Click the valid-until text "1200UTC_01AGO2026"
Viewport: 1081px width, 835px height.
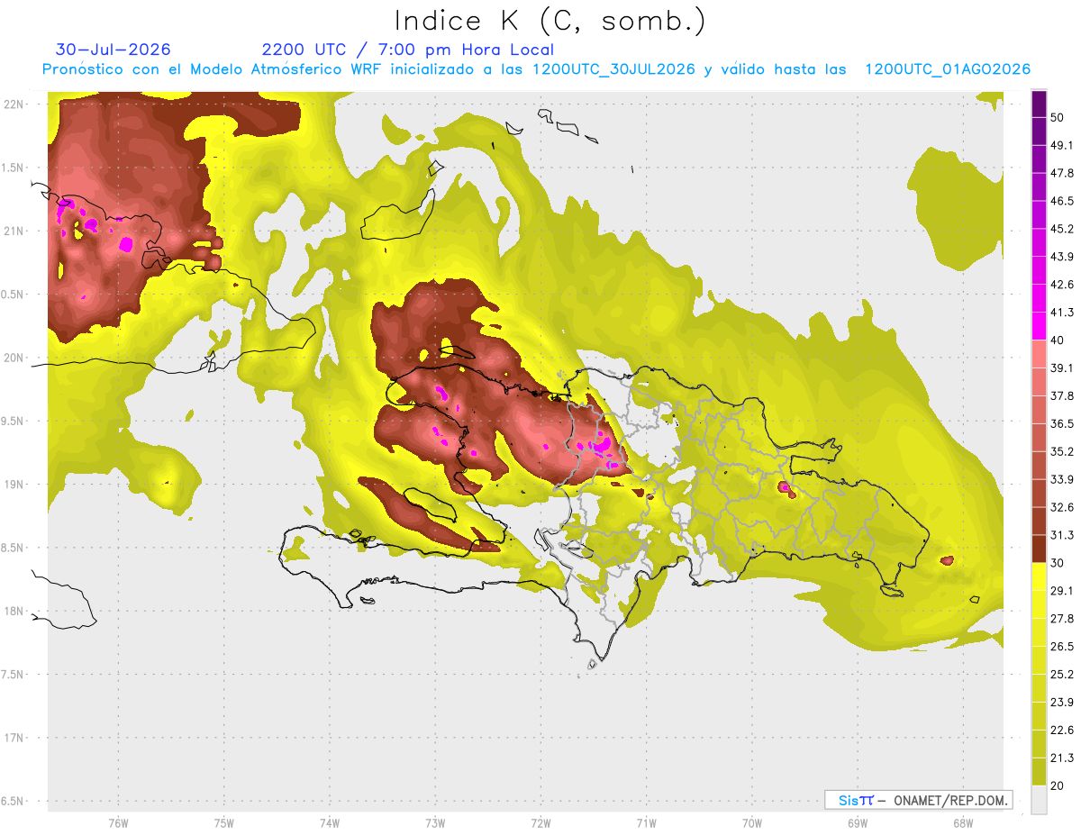(x=948, y=69)
